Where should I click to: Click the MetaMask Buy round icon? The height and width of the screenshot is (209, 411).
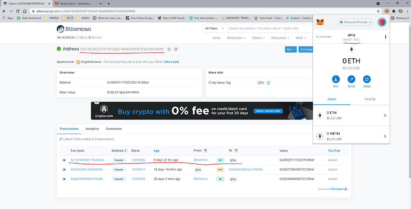(336, 79)
